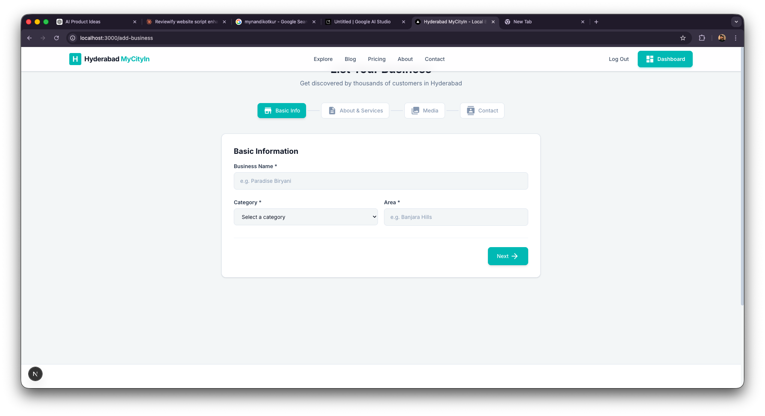
Task: Click the Chrome profile avatar
Action: [x=722, y=38]
